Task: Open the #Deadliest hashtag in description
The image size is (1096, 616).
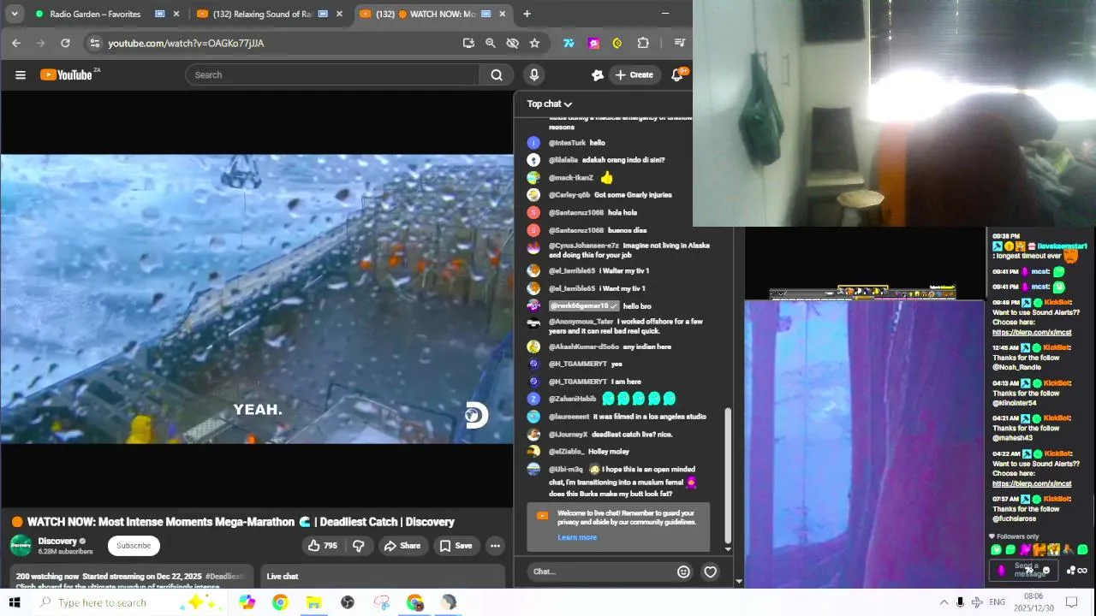Action: coord(225,577)
